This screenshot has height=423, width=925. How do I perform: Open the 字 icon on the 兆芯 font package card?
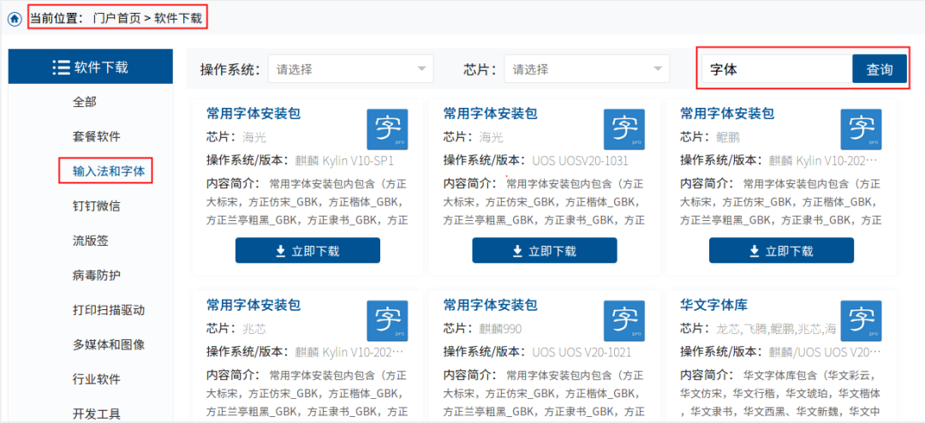click(x=387, y=321)
